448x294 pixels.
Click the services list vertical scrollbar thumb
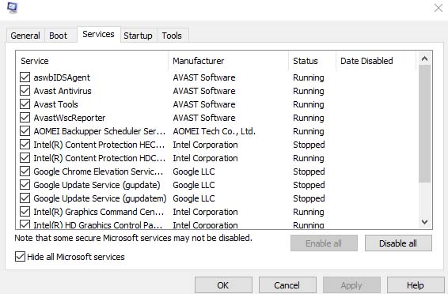tap(424, 124)
